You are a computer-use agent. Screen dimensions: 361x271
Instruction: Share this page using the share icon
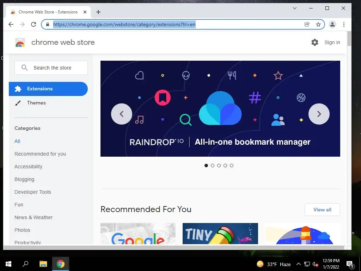point(307,24)
